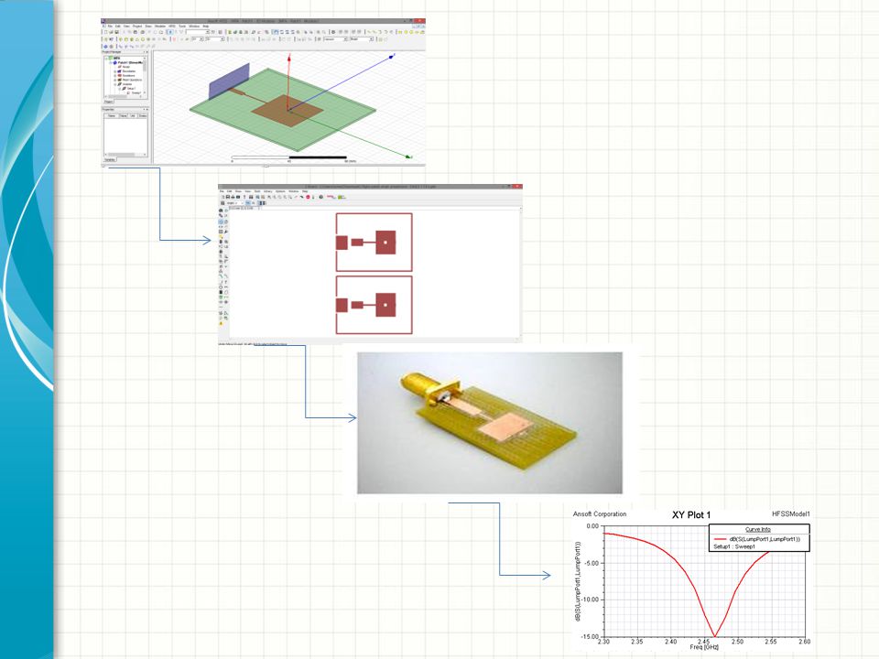879x659 pixels.
Task: Click the fabricated antenna photo
Action: point(489,423)
